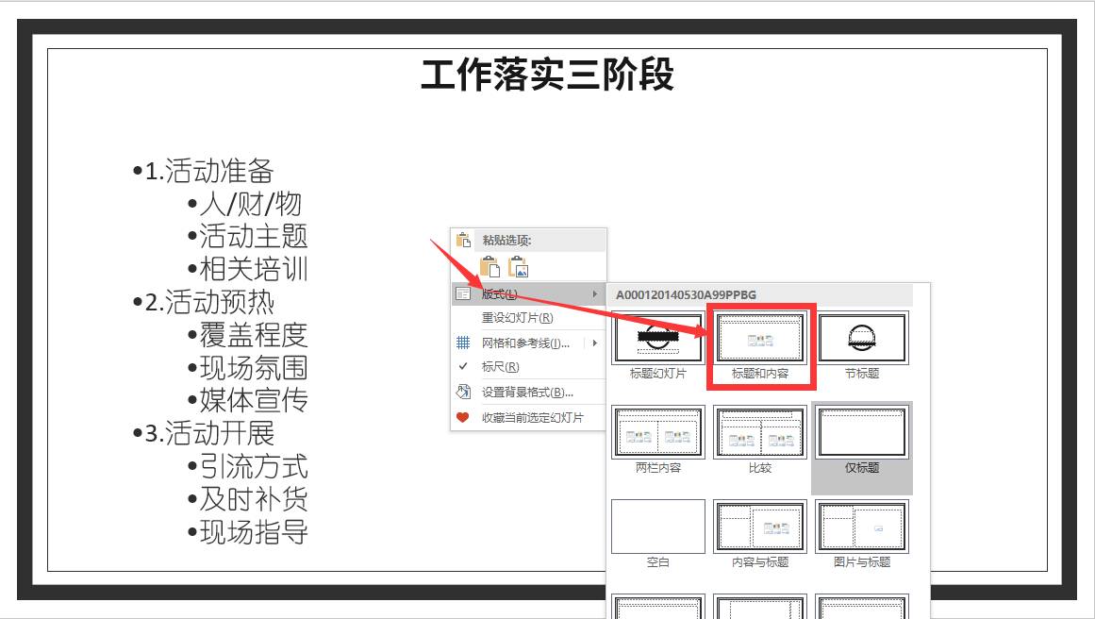Click the grid icon beside 网格和参考线

point(463,343)
